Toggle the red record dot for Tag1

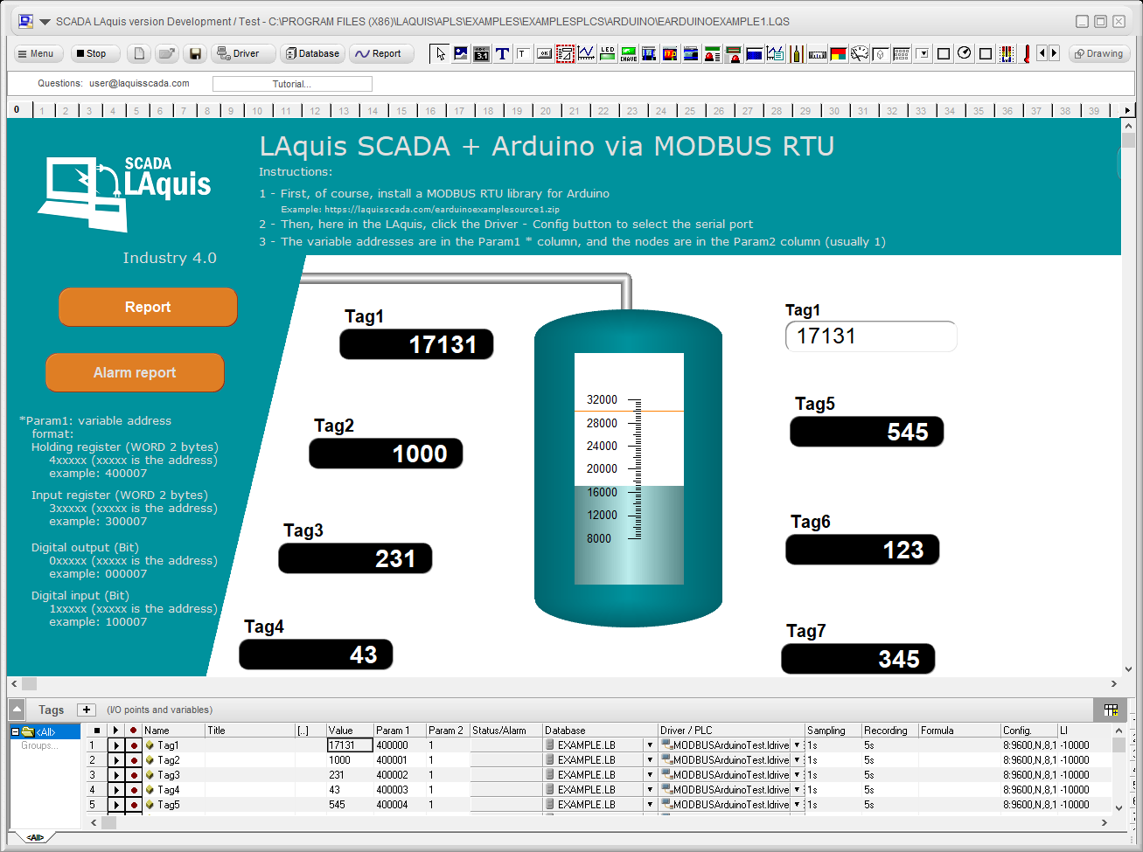(134, 745)
